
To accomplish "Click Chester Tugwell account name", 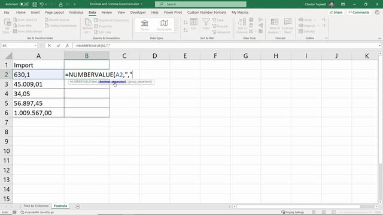I will coord(315,4).
